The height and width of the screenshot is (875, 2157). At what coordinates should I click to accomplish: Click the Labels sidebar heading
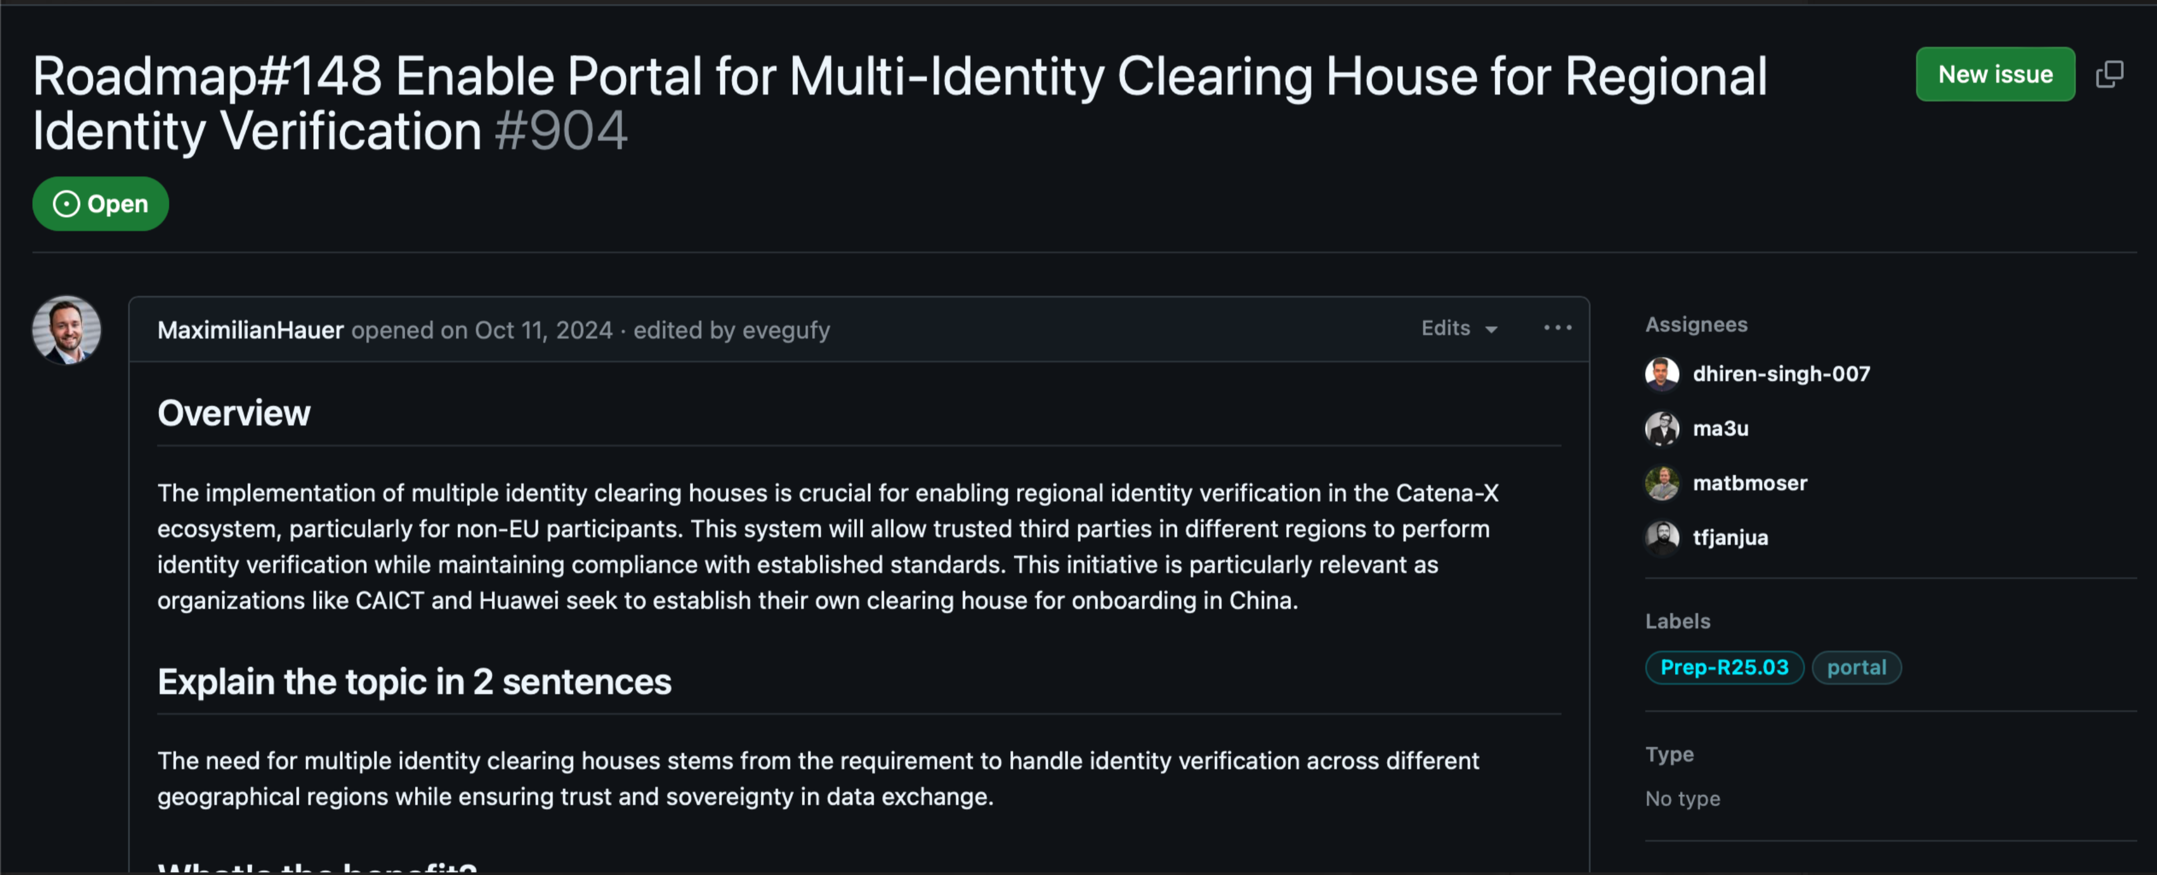pyautogui.click(x=1677, y=622)
